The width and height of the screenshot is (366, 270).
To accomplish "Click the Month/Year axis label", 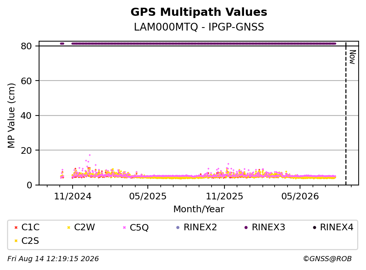I will point(199,209).
